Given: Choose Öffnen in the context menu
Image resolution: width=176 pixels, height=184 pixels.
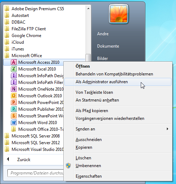Looking at the screenshot, I should coord(118,66).
